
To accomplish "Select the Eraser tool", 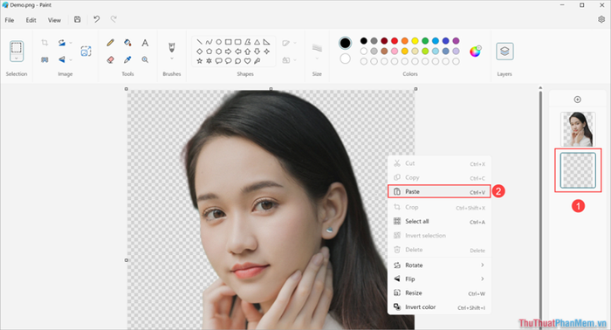I will point(111,59).
